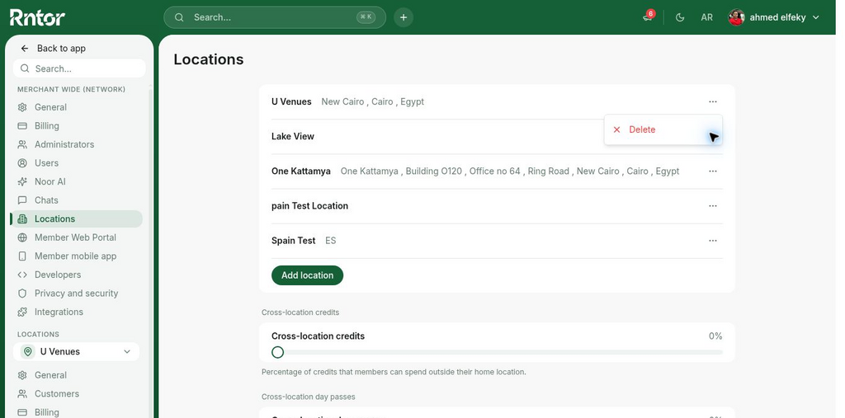Click the people icon beside Administrators
This screenshot has height=418, width=845.
coord(22,144)
